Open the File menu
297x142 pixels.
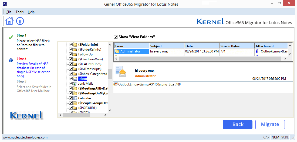tap(9, 12)
